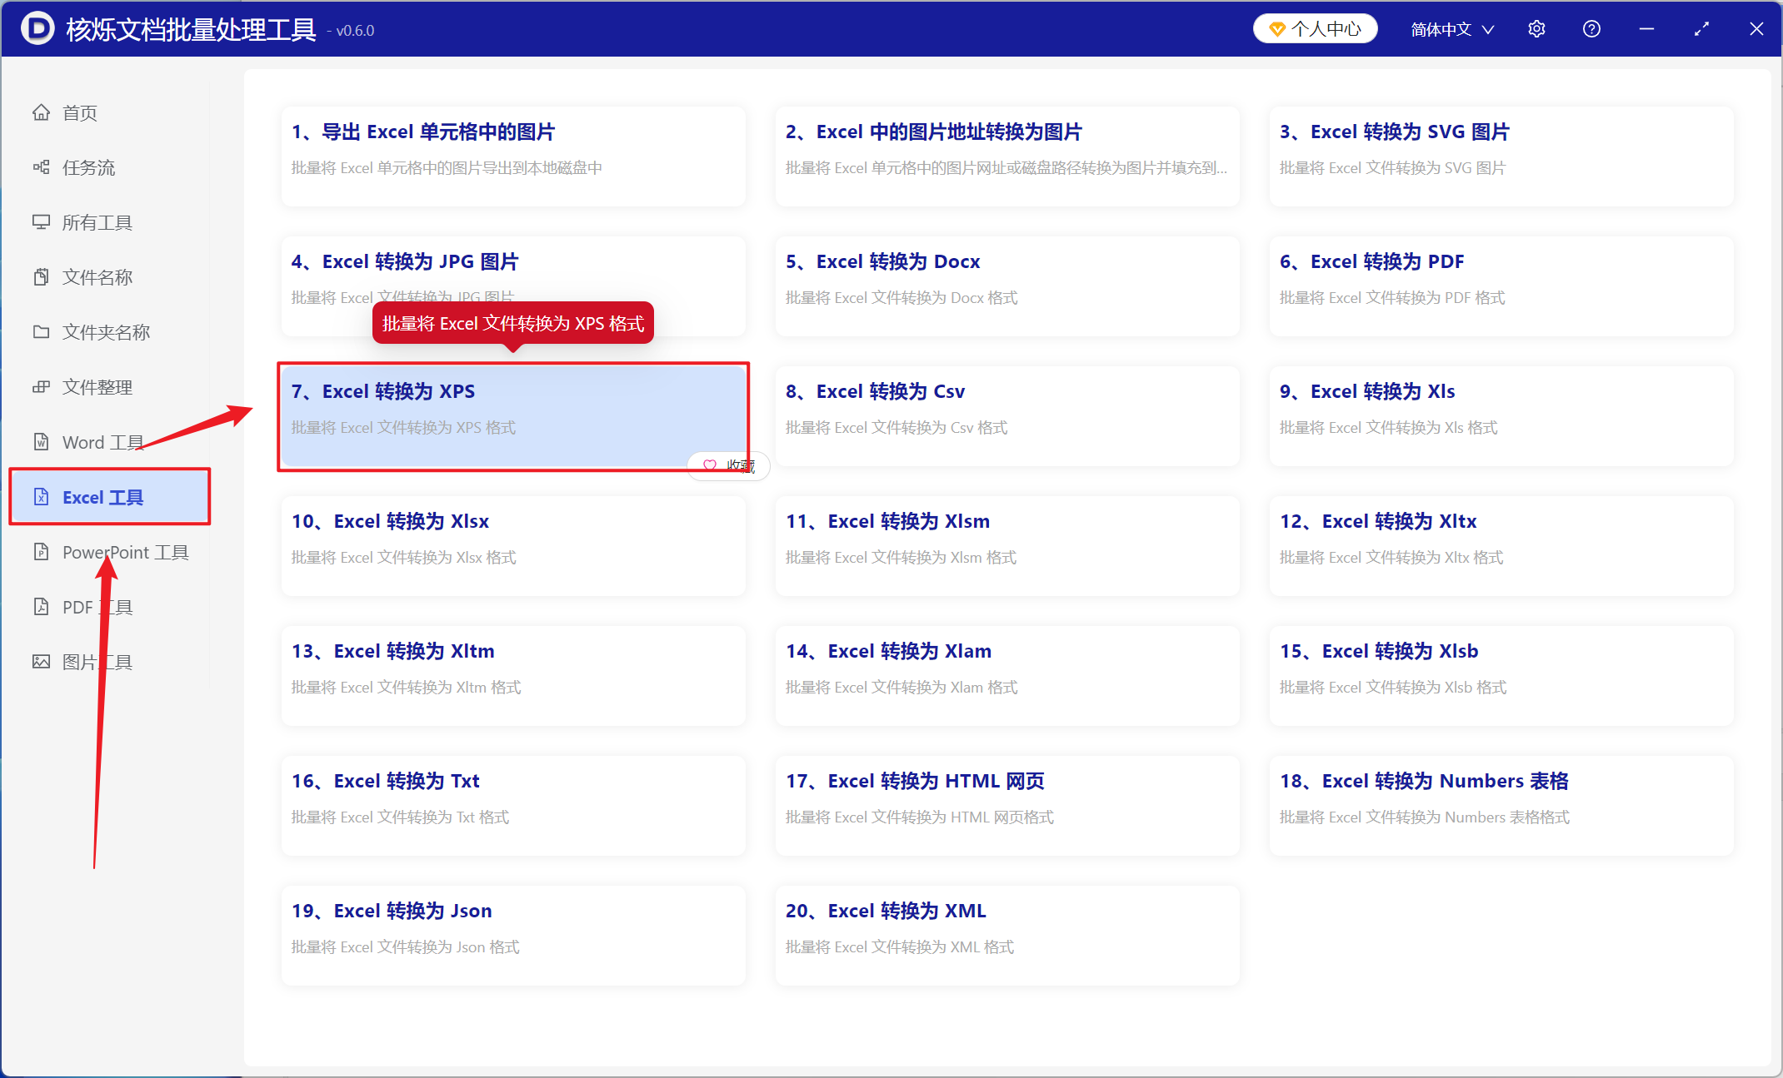Open Excel 转换为 Xltm tool card
Viewport: 1783px width, 1078px height.
(x=513, y=676)
